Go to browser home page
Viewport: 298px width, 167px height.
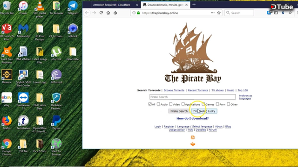tap(108, 13)
